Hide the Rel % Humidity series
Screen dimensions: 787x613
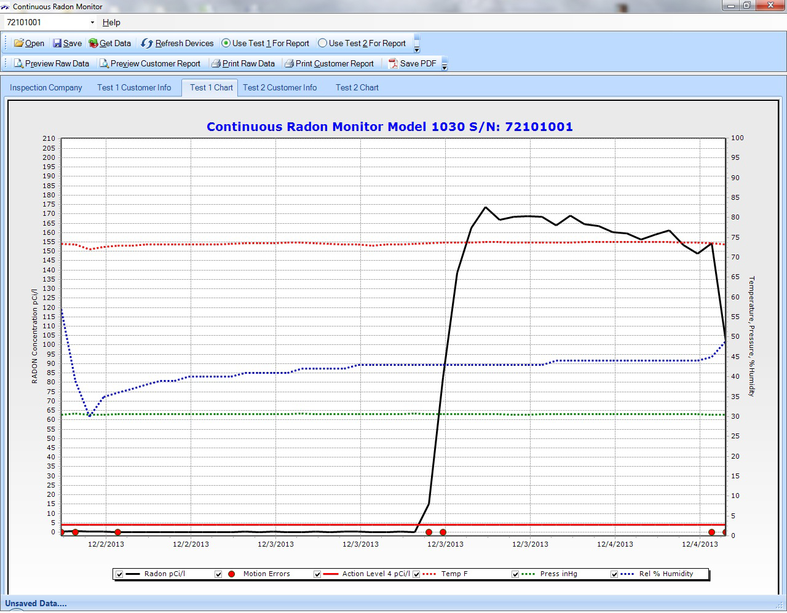tap(614, 574)
